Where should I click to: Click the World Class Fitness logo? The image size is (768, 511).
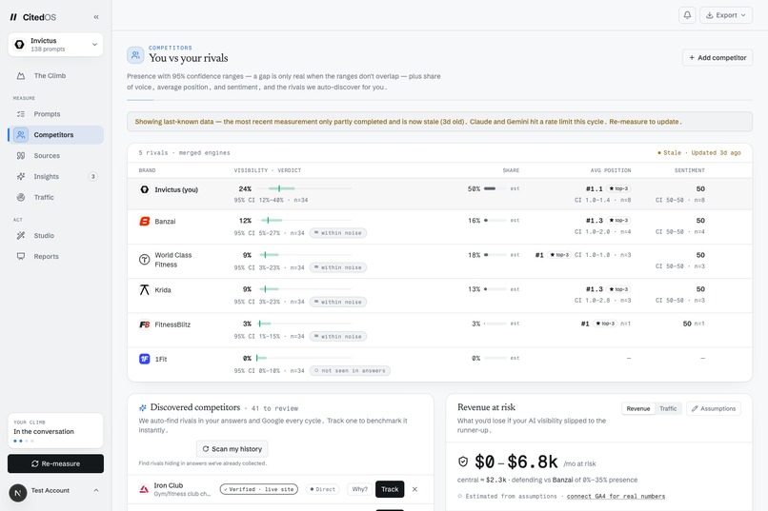[145, 260]
